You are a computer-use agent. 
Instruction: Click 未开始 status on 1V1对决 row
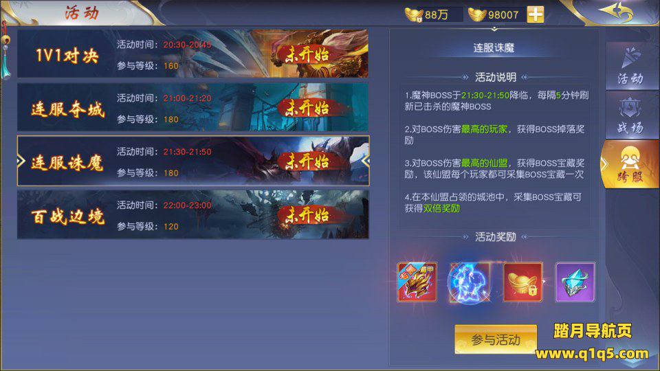307,55
